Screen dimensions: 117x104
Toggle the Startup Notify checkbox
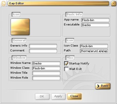pyautogui.click(x=66, y=64)
